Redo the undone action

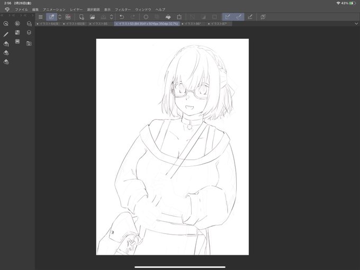click(133, 17)
